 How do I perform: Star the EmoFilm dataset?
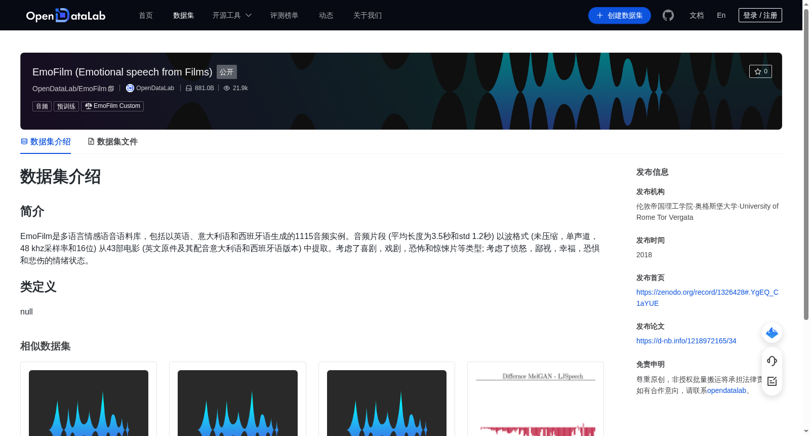click(760, 71)
